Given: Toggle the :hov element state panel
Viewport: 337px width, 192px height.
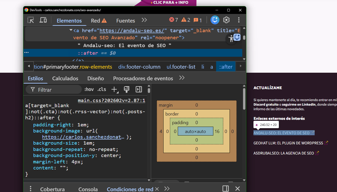Looking at the screenshot, I should click(x=89, y=89).
